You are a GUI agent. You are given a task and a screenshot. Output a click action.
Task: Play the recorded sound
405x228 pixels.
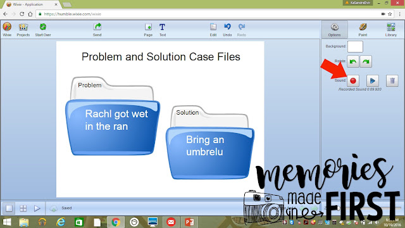pos(373,80)
